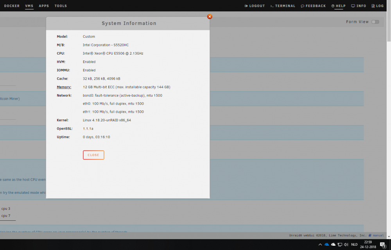Screen dimensions: 391x250
Task: Click the "Unraid® webGui ©2018, Lime Technology" footer text
Action: (328, 235)
